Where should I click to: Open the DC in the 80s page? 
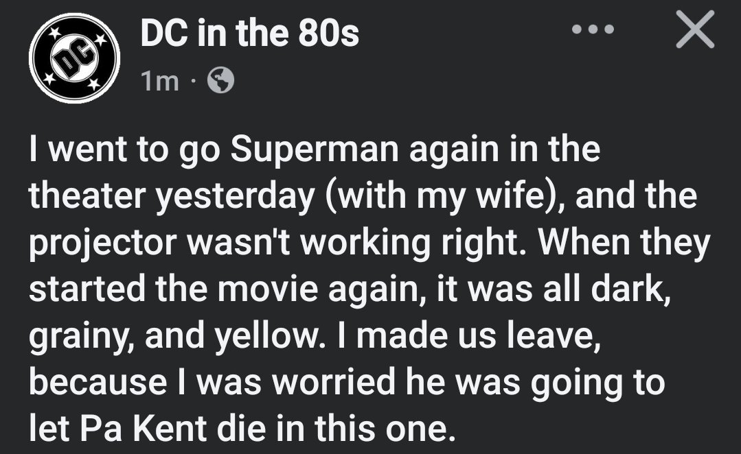click(249, 33)
